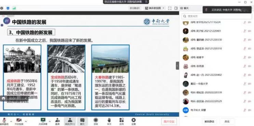Click the 改名 rename button

[227, 122]
